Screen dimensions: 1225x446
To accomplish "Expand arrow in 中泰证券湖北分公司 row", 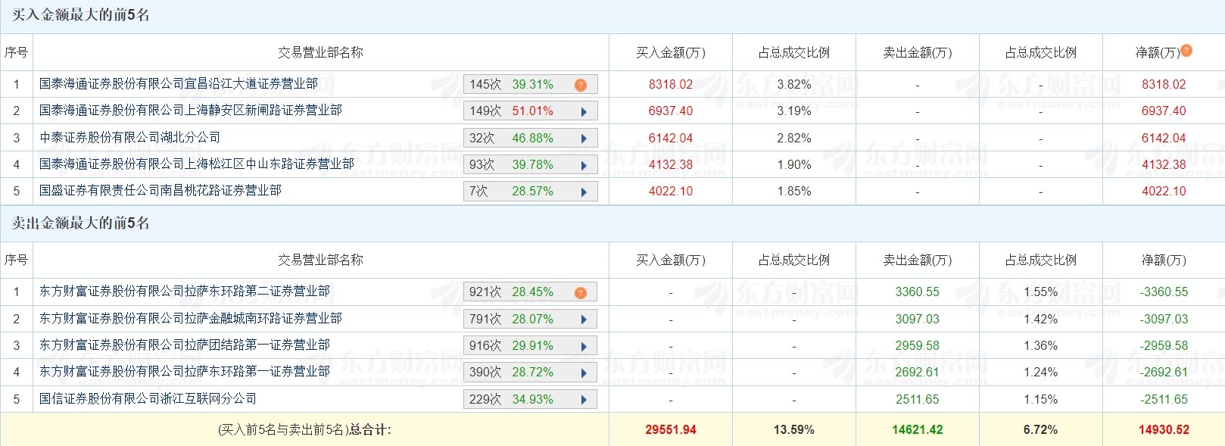I will point(584,139).
